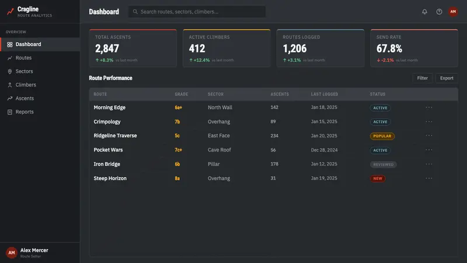467x263 pixels.
Task: Click the POPULAR status badge
Action: click(382, 136)
